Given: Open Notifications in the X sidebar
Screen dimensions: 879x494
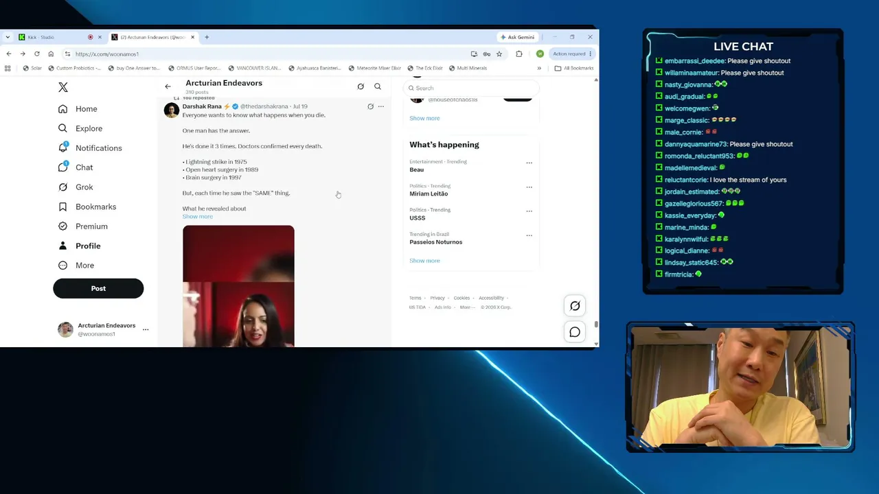Looking at the screenshot, I should click(x=90, y=148).
